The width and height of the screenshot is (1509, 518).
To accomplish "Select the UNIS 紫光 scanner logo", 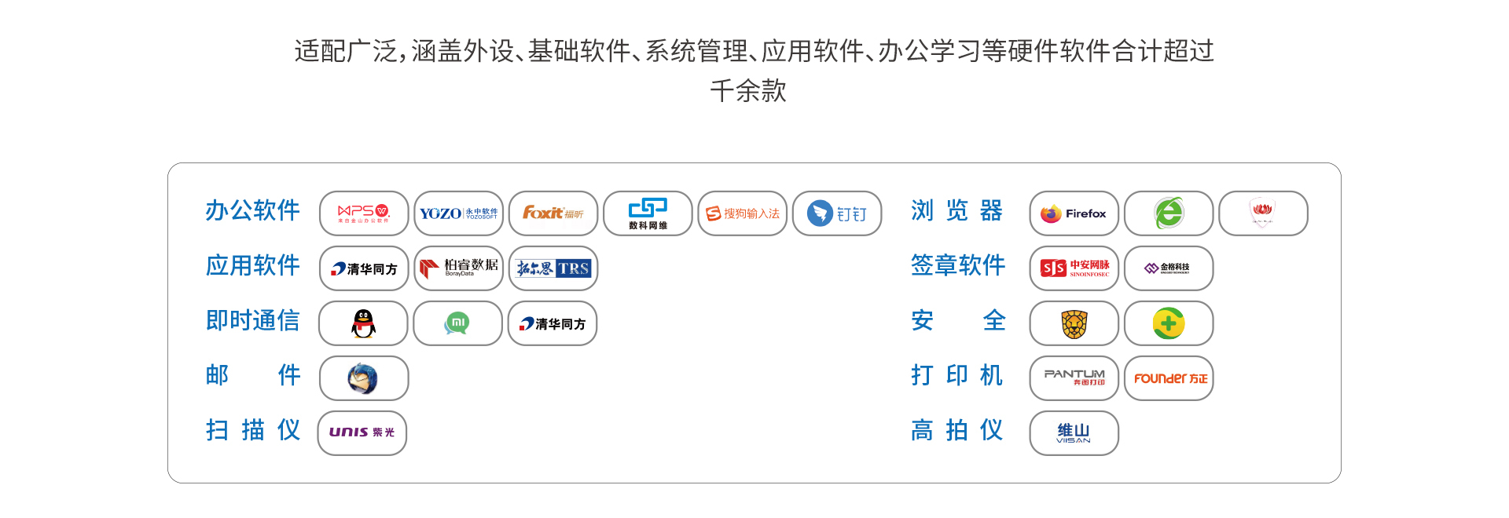I will click(362, 433).
